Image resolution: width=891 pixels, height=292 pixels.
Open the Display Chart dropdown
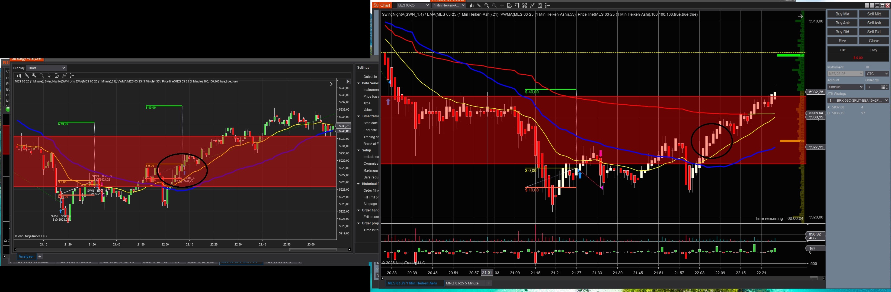coord(46,68)
